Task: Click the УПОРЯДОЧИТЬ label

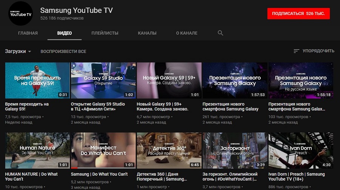Action: click(318, 51)
